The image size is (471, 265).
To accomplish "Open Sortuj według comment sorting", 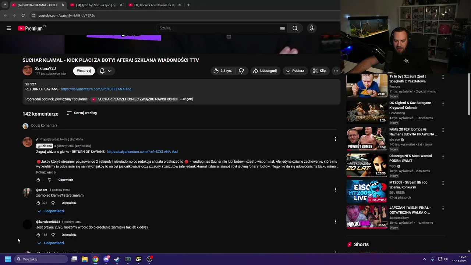I will point(82,113).
